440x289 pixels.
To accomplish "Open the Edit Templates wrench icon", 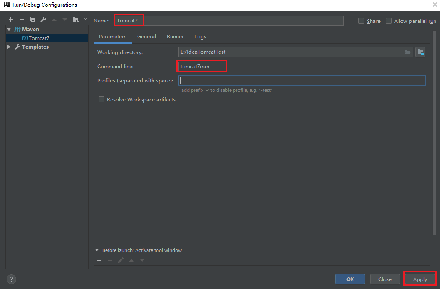I will point(43,20).
